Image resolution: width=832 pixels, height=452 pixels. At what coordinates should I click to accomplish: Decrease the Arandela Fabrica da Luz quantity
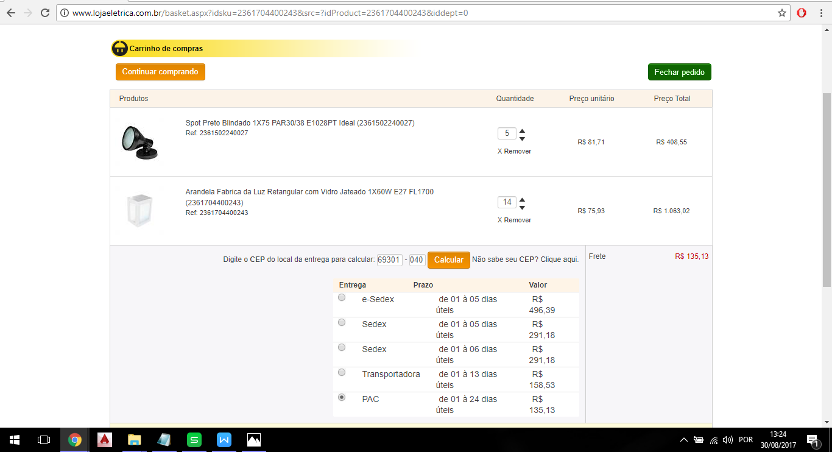coord(522,208)
